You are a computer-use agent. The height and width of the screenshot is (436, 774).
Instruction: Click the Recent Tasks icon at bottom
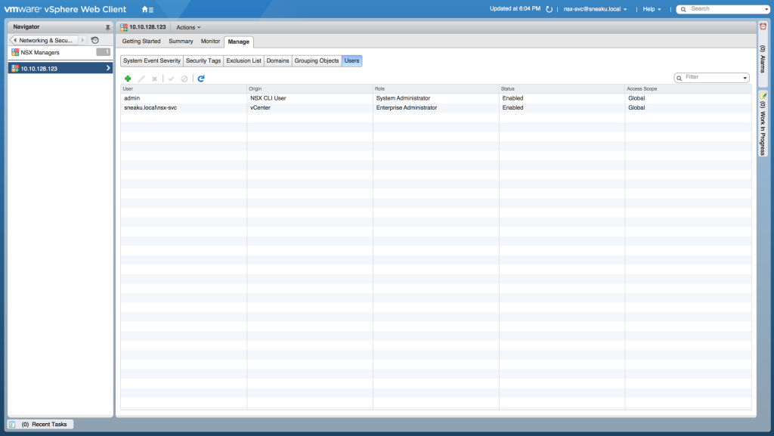12,424
